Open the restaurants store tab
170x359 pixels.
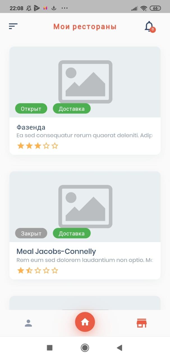(142, 323)
